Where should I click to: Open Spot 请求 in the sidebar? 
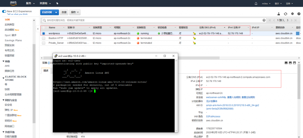pos(10,35)
